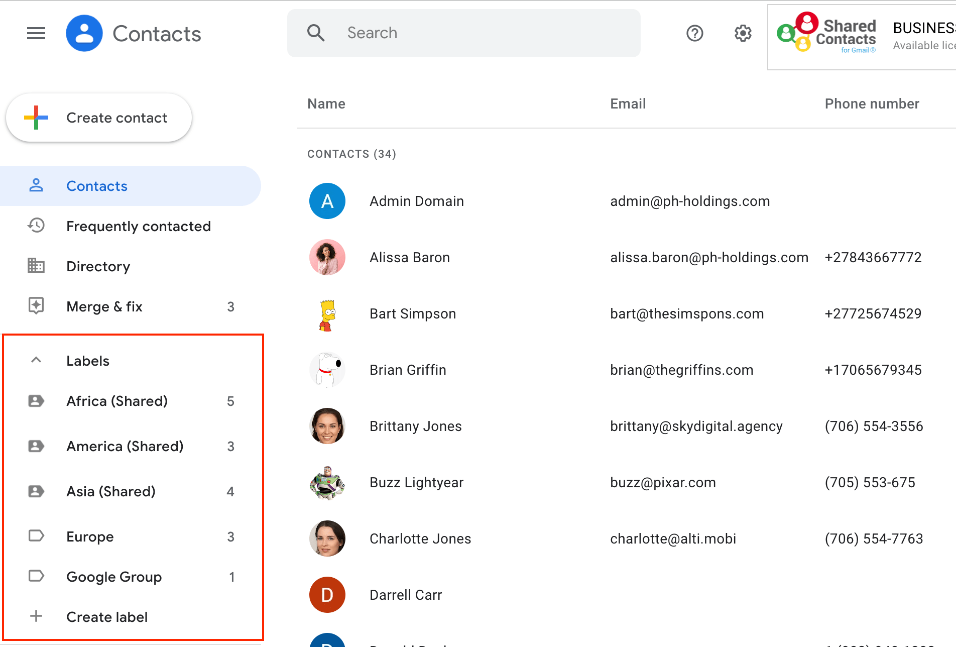Viewport: 956px width, 647px height.
Task: Click email brittany@skydigital.agency
Action: coord(696,426)
